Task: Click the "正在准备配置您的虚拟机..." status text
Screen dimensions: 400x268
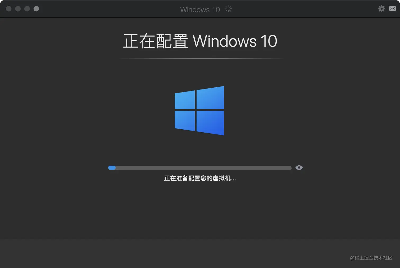Action: (x=200, y=178)
